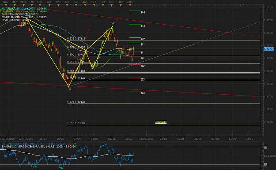This screenshot has height=170, width=276.
Task: Click the S2 pivot support label
Action: point(143,66)
